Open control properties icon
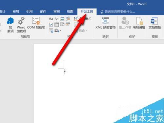The width and height of the screenshot is (164, 123). point(76,25)
